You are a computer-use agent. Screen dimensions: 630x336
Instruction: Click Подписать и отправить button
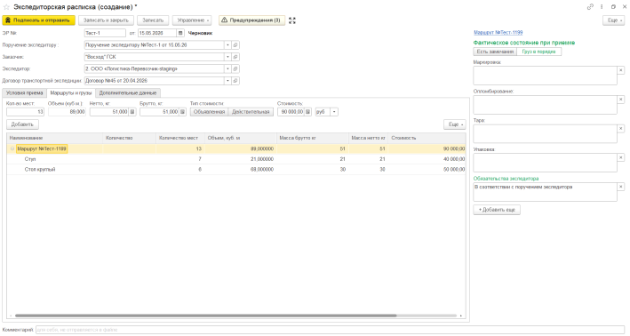coord(38,20)
